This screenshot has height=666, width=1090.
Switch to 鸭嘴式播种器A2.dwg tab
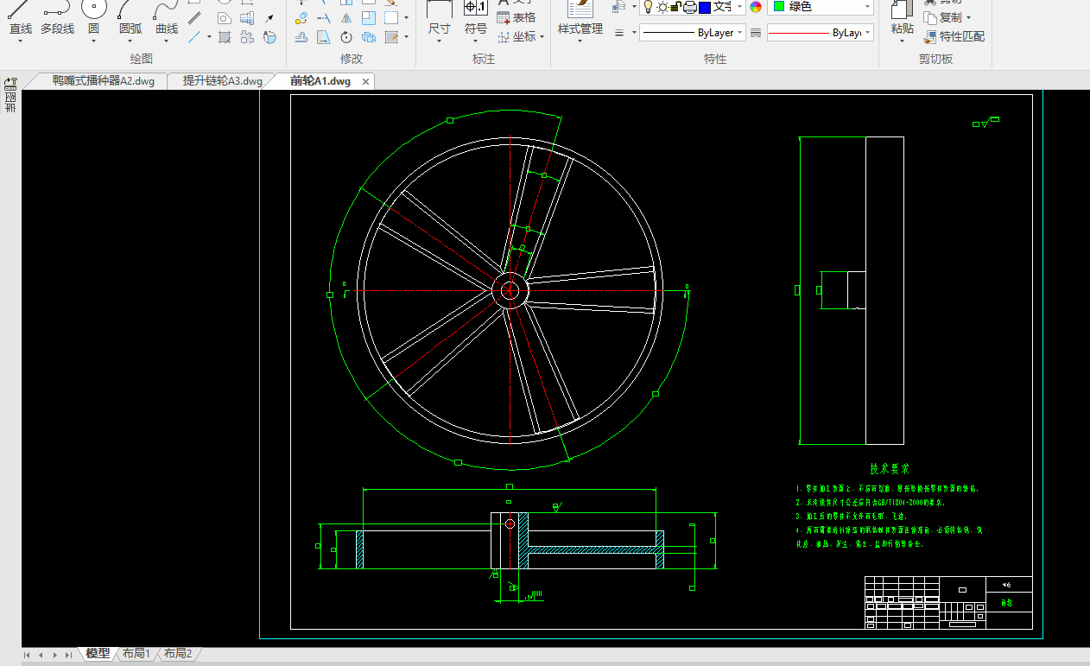coord(103,81)
